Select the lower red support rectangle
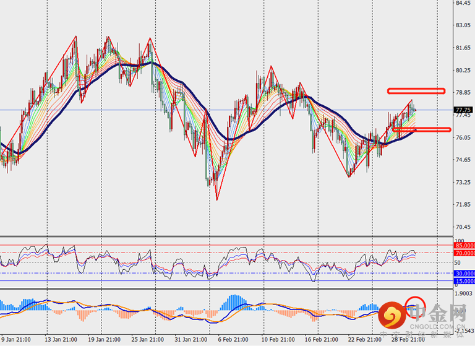 421,129
